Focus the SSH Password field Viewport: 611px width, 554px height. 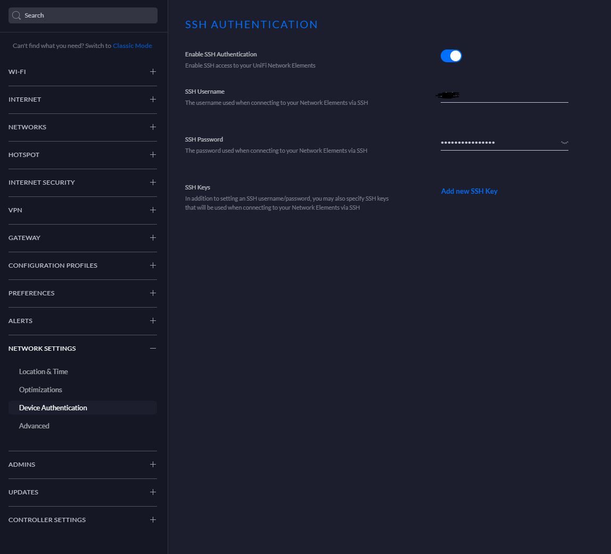click(498, 143)
